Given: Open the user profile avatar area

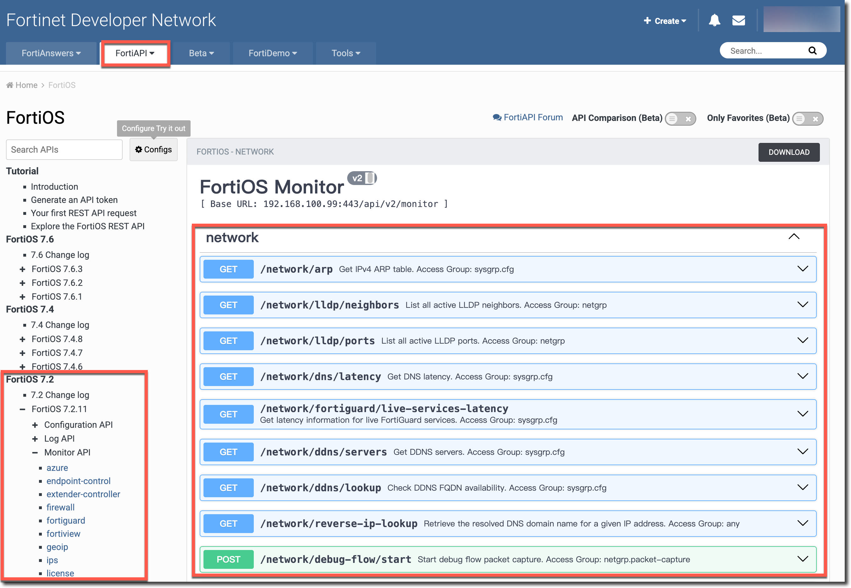Looking at the screenshot, I should coord(801,19).
